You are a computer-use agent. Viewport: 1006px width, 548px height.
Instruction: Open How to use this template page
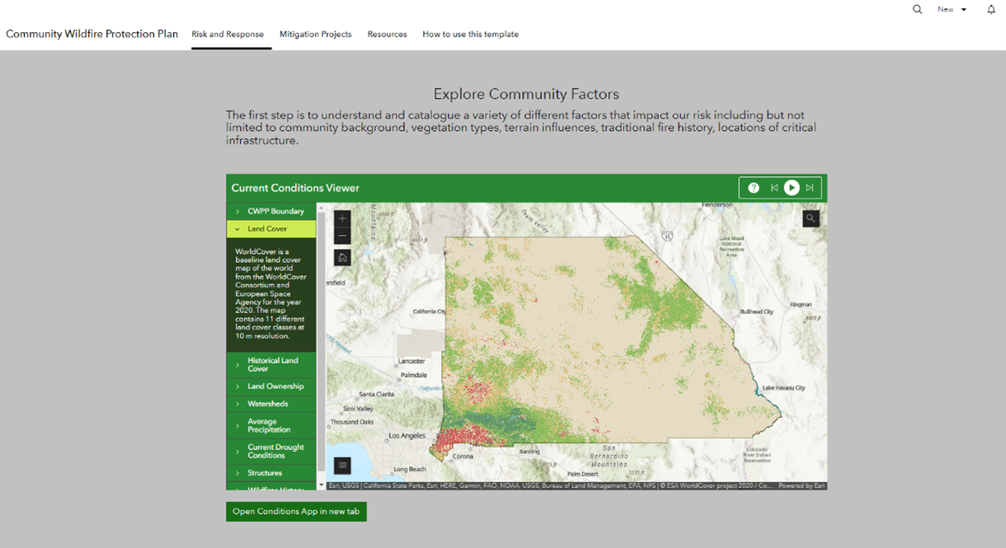pos(470,34)
